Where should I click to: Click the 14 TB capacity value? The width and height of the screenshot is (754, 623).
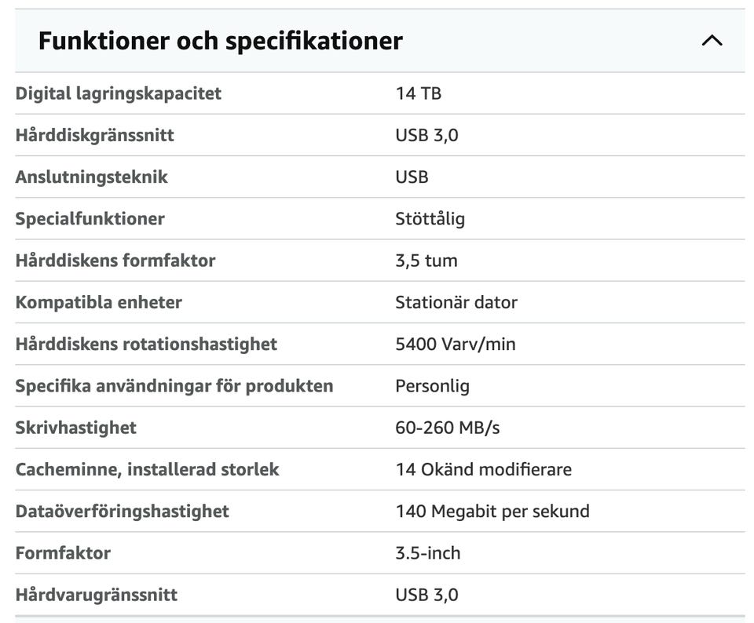pos(418,93)
